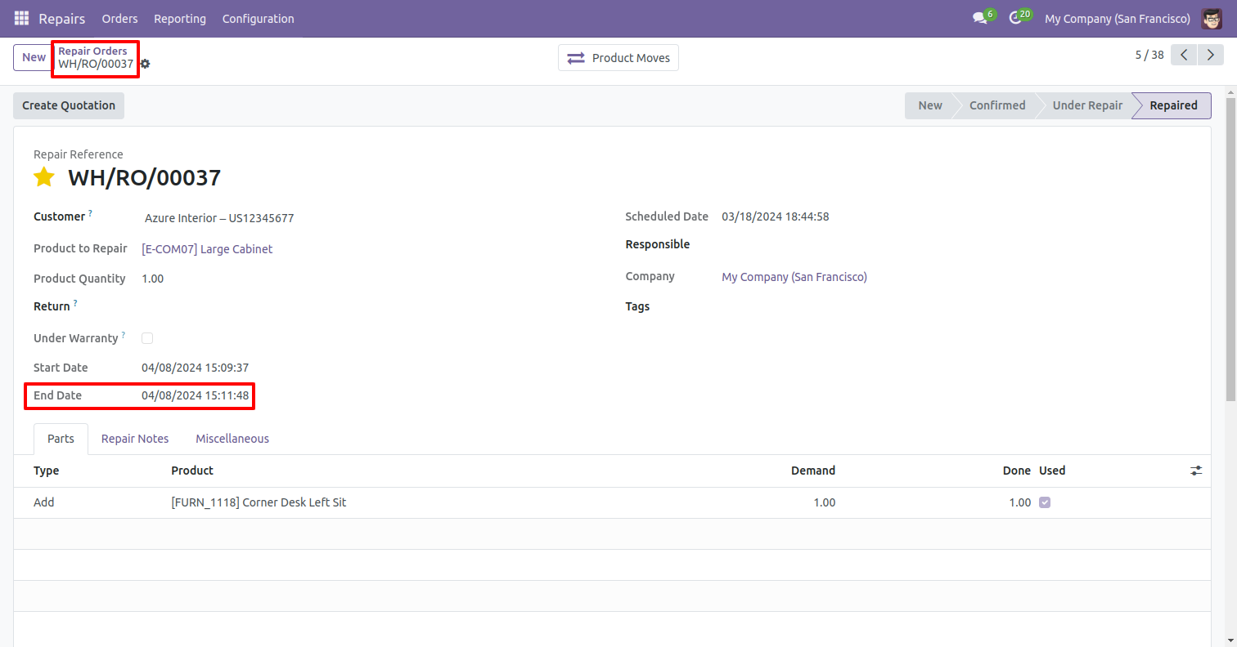
Task: Toggle Used checkbox for Corner Desk
Action: (1045, 502)
